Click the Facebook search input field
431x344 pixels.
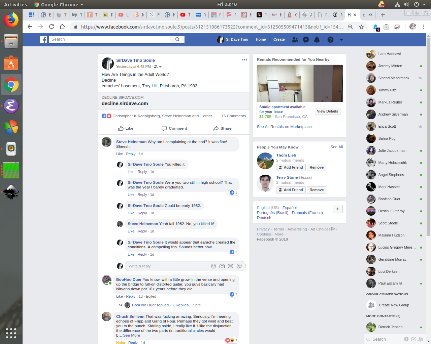110,39
